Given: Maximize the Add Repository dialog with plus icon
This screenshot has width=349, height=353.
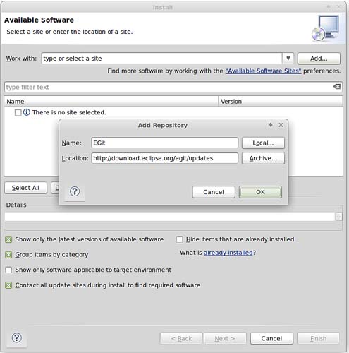Looking at the screenshot, I should [x=270, y=125].
